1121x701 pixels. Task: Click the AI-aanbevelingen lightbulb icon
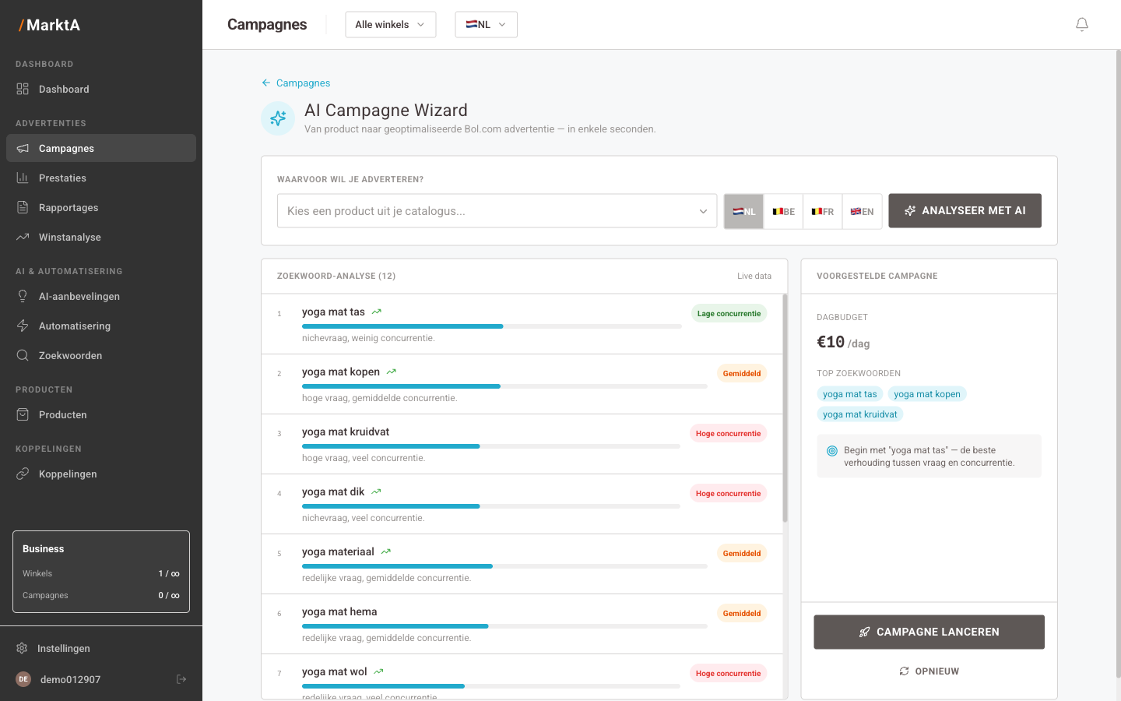click(x=23, y=296)
